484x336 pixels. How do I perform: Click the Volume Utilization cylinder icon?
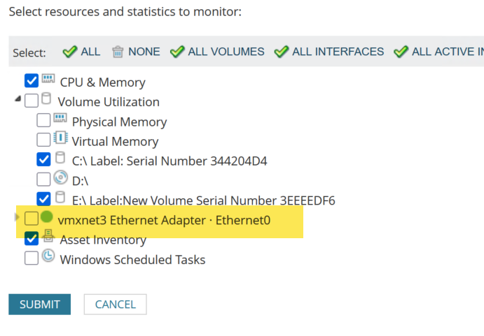[46, 99]
